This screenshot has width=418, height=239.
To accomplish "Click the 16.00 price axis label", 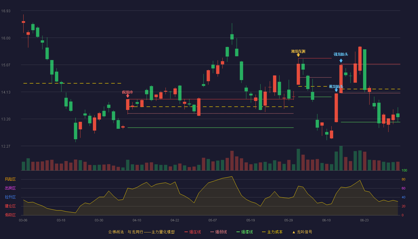I will [6, 38].
